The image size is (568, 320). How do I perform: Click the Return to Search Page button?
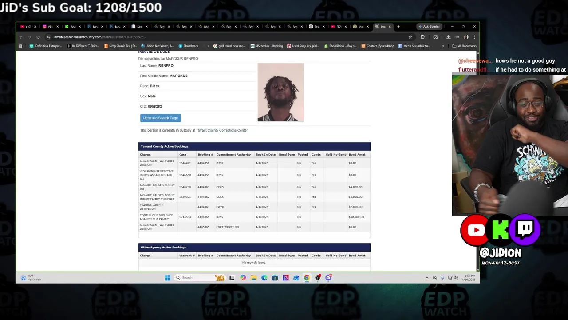(x=161, y=118)
